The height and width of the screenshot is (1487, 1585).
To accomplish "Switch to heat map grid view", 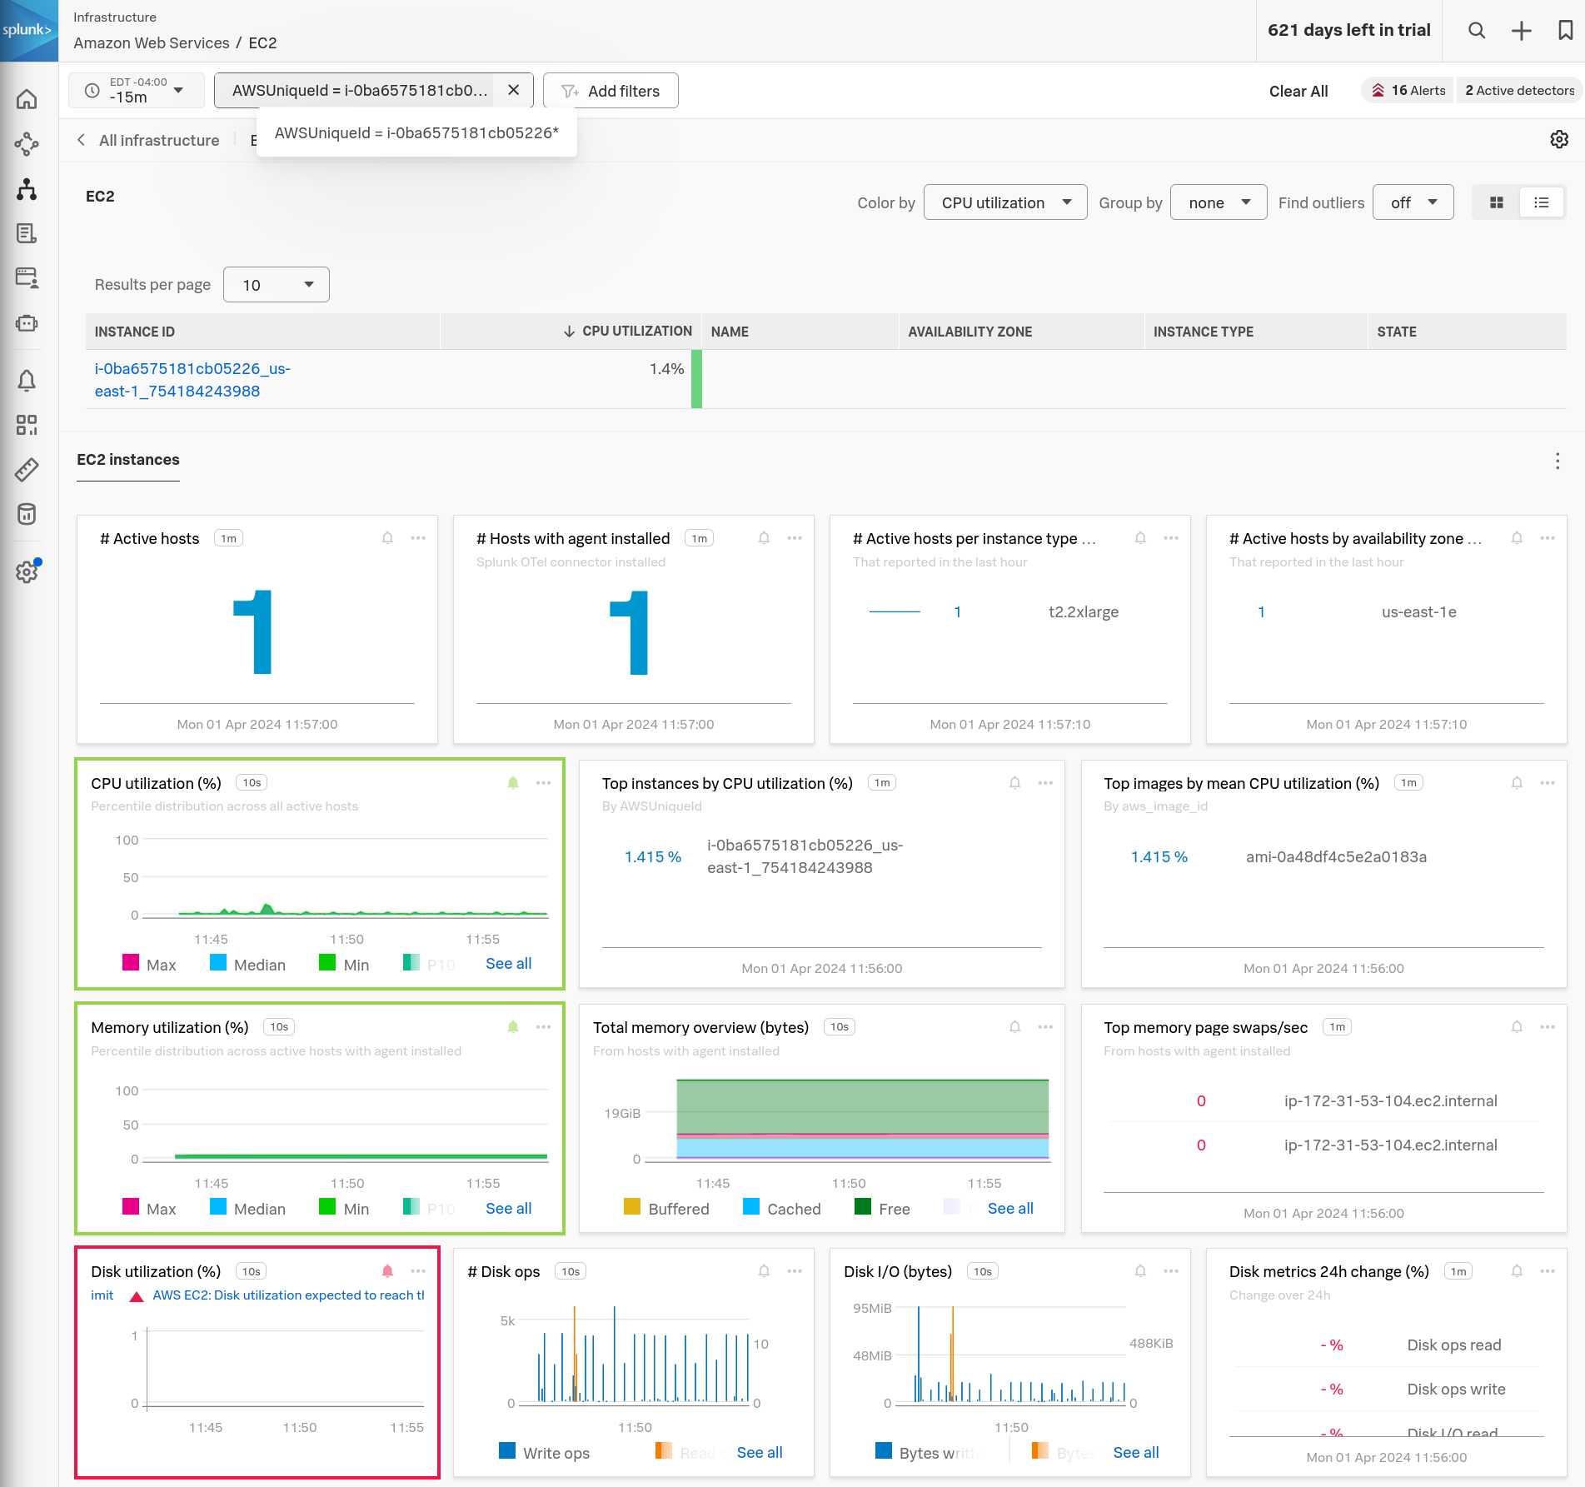I will click(x=1497, y=202).
